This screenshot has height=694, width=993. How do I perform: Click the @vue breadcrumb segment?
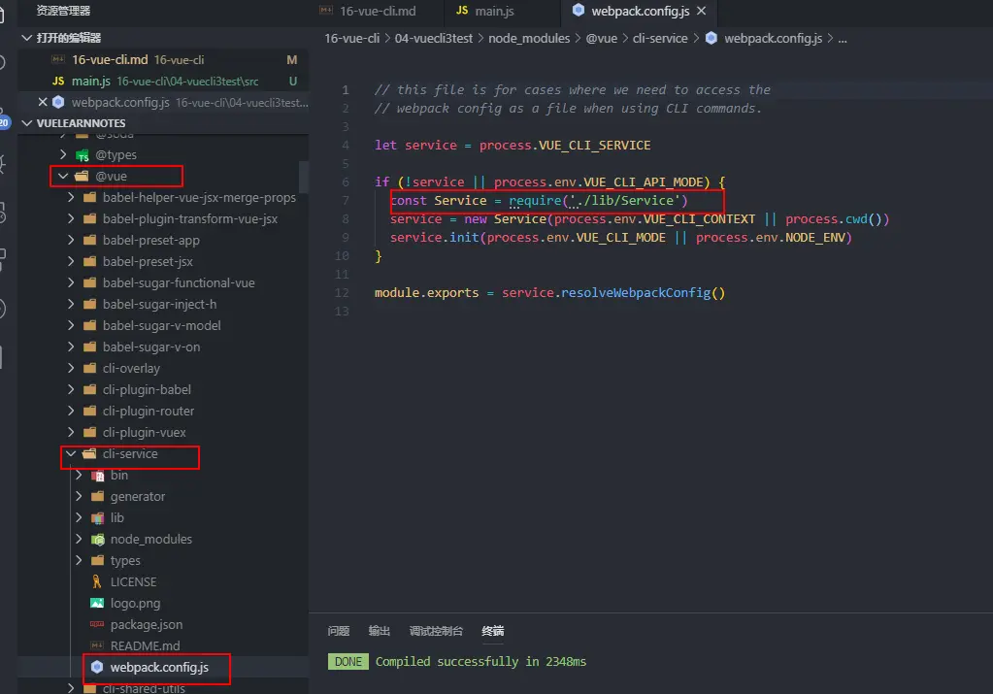click(x=601, y=38)
